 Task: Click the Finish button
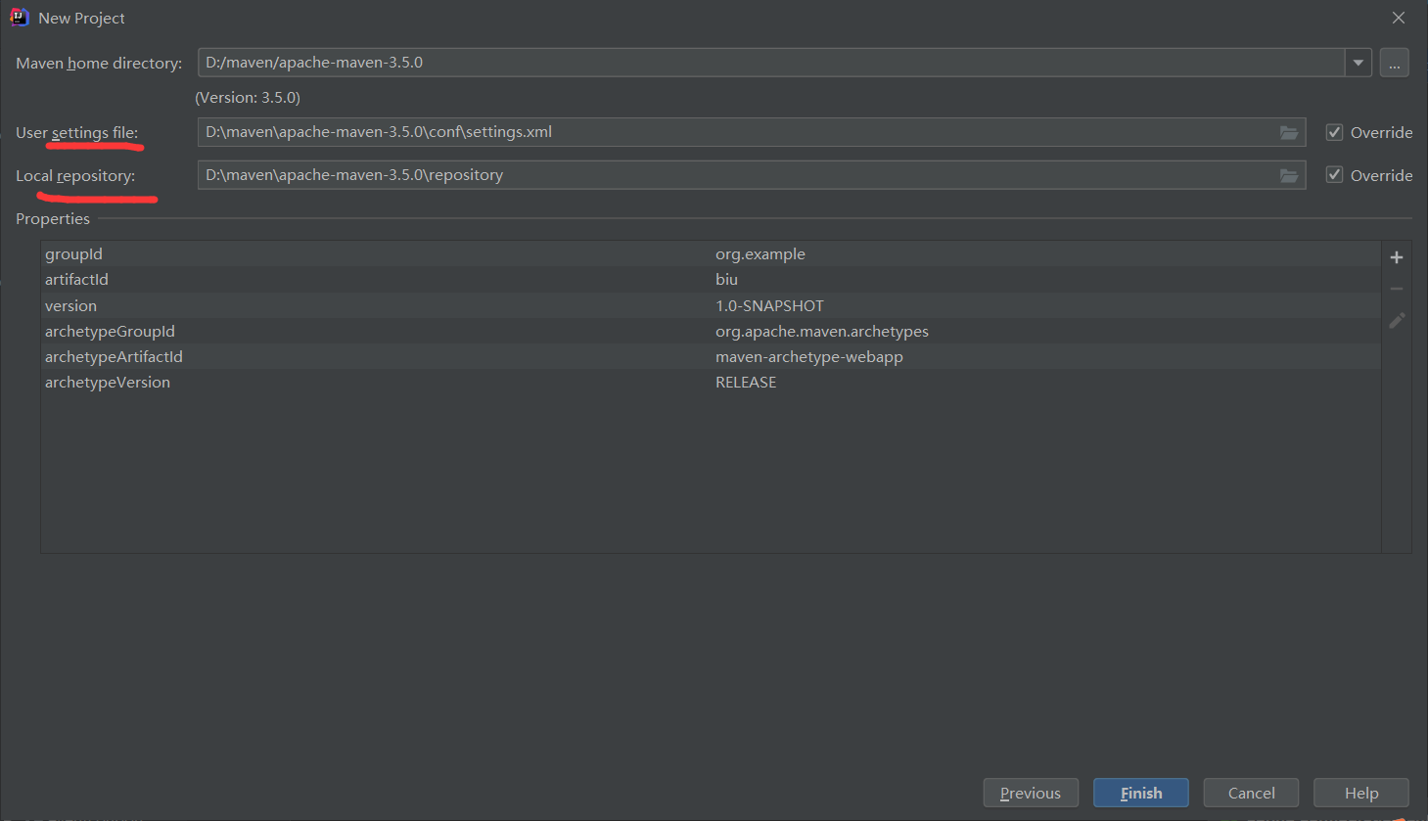tap(1141, 793)
